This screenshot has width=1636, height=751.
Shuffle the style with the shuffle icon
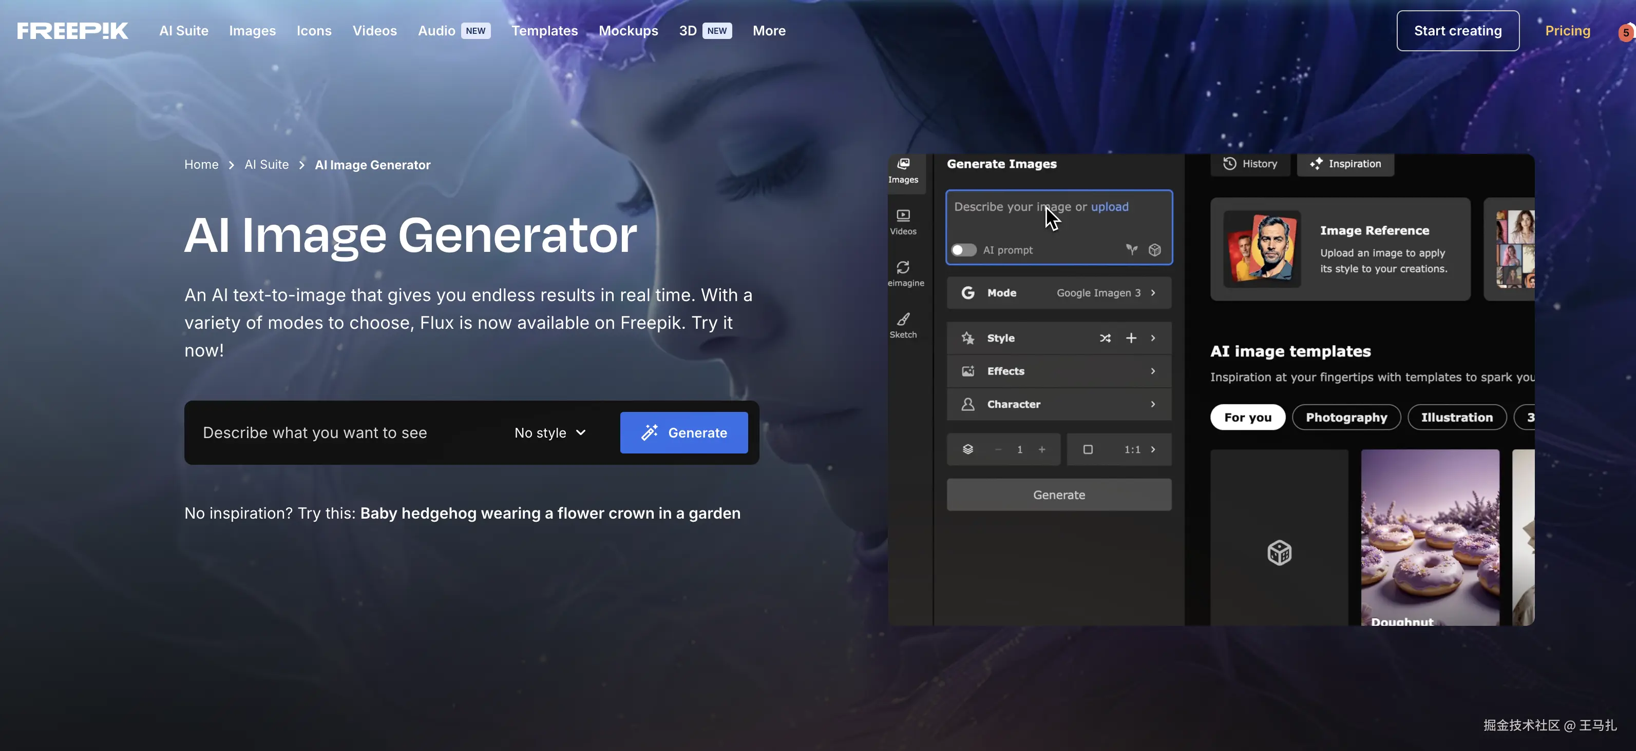[x=1105, y=338]
